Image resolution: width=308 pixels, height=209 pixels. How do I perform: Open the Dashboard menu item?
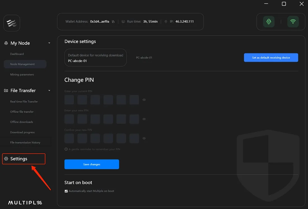coord(17,54)
